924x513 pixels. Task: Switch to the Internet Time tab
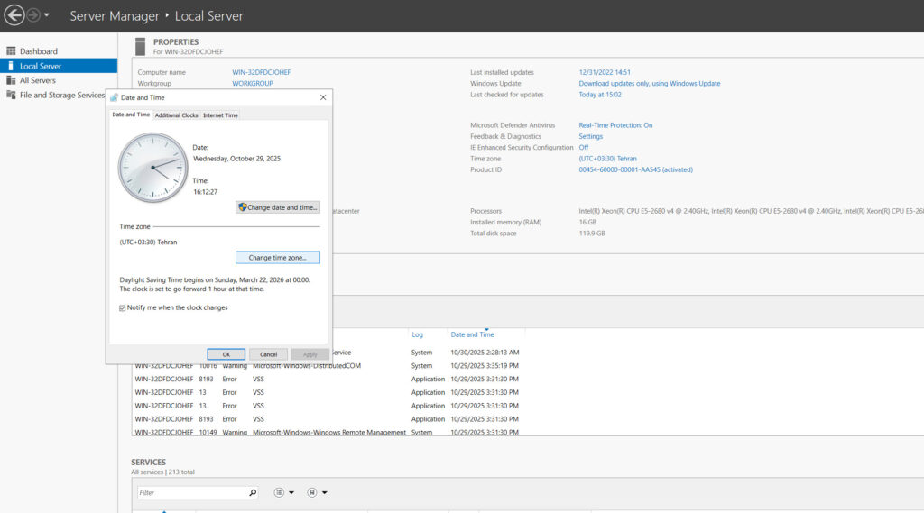tap(220, 115)
